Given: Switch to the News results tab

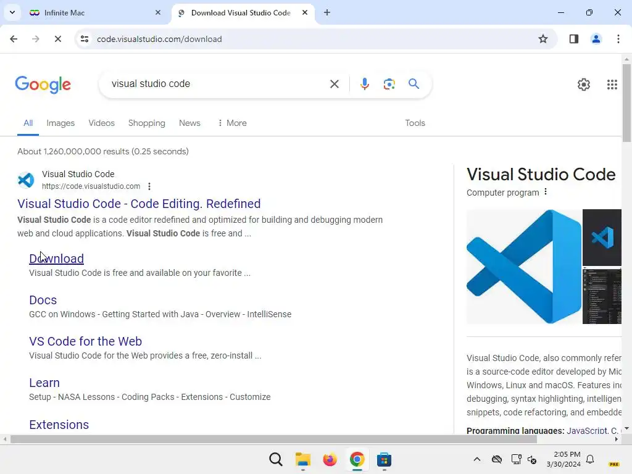Looking at the screenshot, I should (189, 123).
